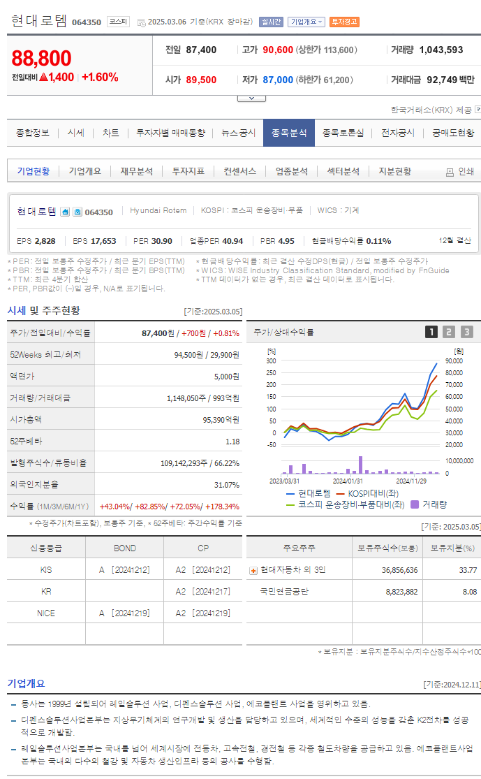Select the 투자지표 sub-tab
The width and height of the screenshot is (481, 779).
[x=188, y=171]
